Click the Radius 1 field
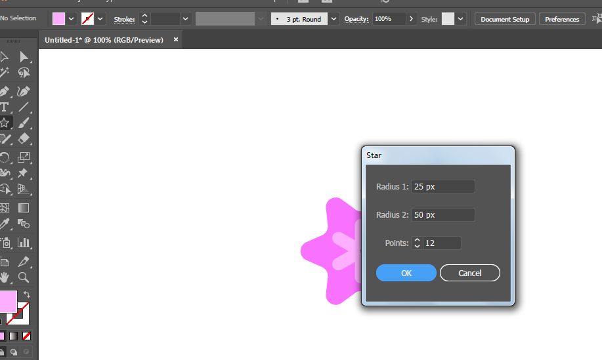 tap(442, 187)
